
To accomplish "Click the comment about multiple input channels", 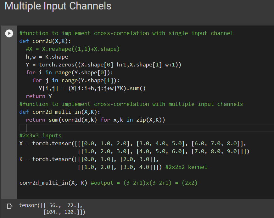I will pos(131,104).
